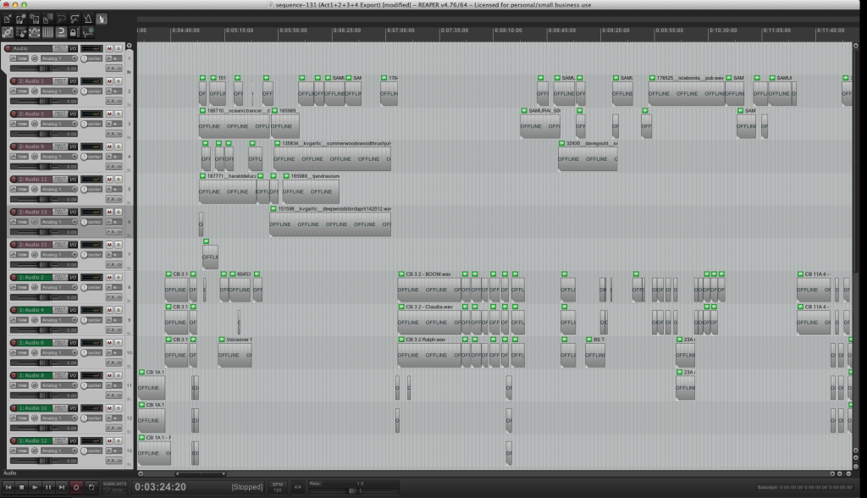
Task: Open Analog 1 input dropdown on Audio track
Action: (x=59, y=58)
